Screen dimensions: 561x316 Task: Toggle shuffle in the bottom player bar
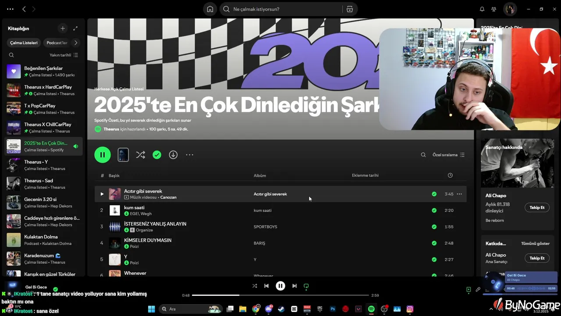pos(255,286)
